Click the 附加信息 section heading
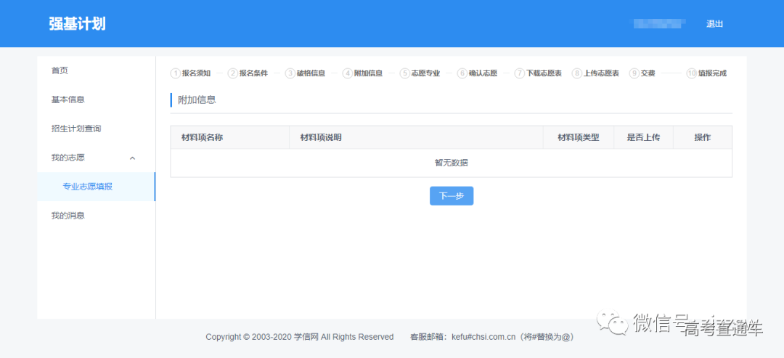The image size is (784, 358). pyautogui.click(x=197, y=99)
